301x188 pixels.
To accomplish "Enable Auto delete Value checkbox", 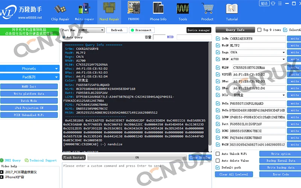I will [218, 161].
